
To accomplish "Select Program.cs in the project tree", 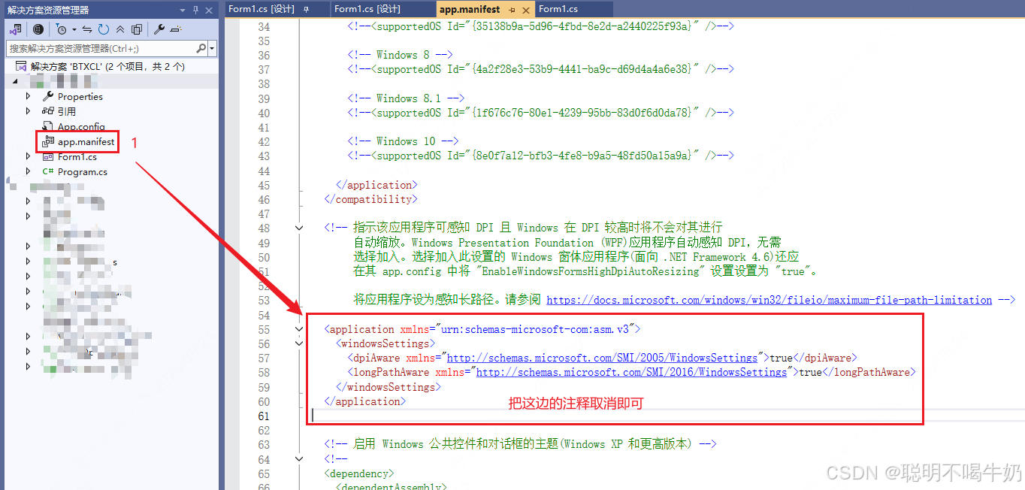I will click(x=83, y=171).
